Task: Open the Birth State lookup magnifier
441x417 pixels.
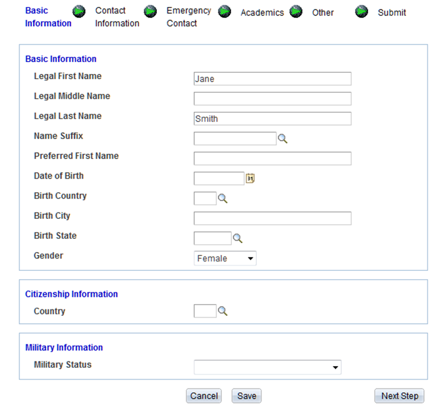Action: pyautogui.click(x=237, y=238)
